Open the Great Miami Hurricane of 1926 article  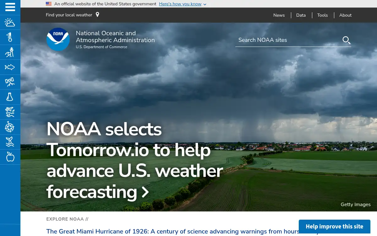click(182, 232)
